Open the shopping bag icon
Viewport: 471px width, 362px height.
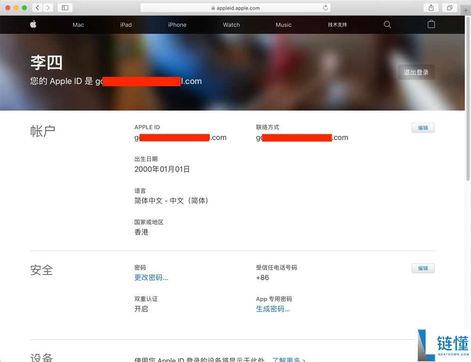tap(430, 24)
